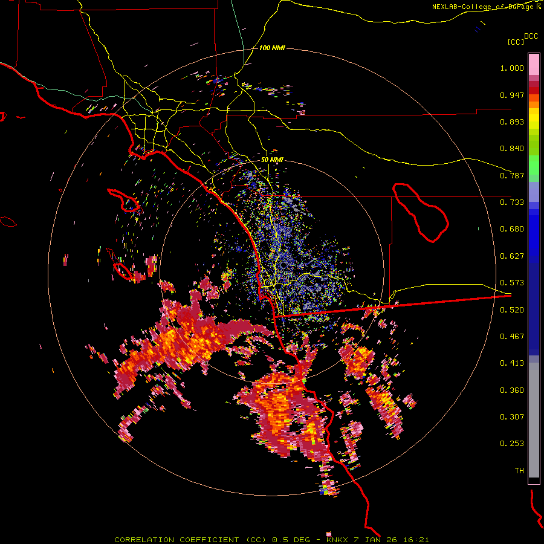Click the TH threshold label on the scale
Viewport: 544px width, 544px height.
[519, 471]
